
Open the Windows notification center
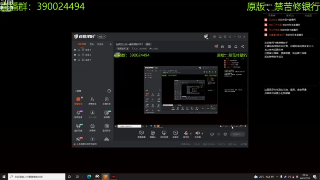(x=315, y=176)
